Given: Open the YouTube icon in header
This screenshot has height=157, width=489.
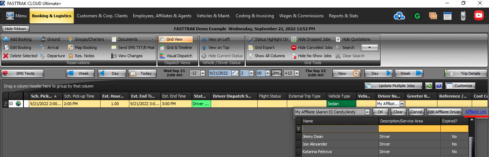Looking at the screenshot, I should point(479,15).
